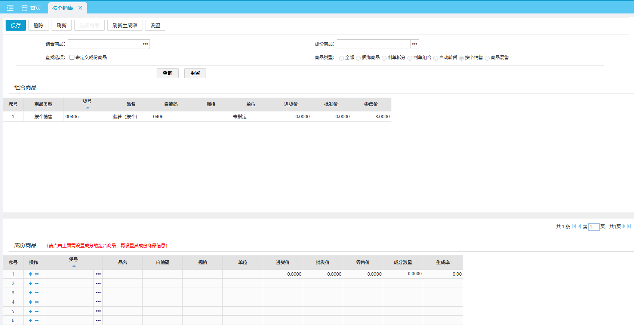Open the 组合商品 picker ellipsis button
634x325 pixels.
145,44
